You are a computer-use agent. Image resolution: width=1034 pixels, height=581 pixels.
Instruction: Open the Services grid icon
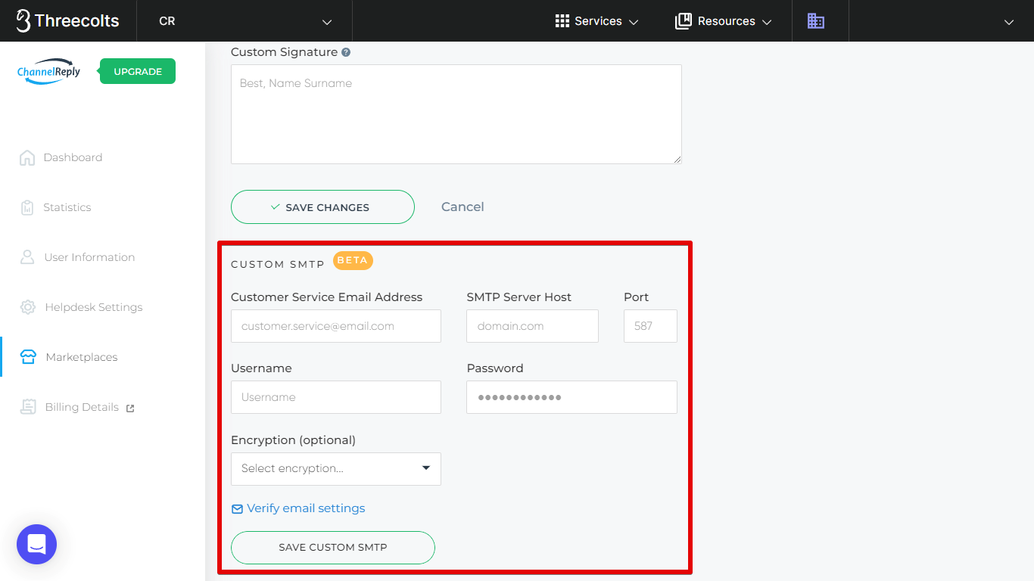[x=562, y=21]
